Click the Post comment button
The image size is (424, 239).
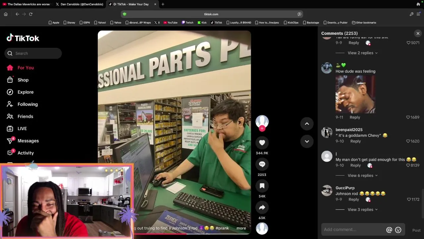pyautogui.click(x=416, y=230)
